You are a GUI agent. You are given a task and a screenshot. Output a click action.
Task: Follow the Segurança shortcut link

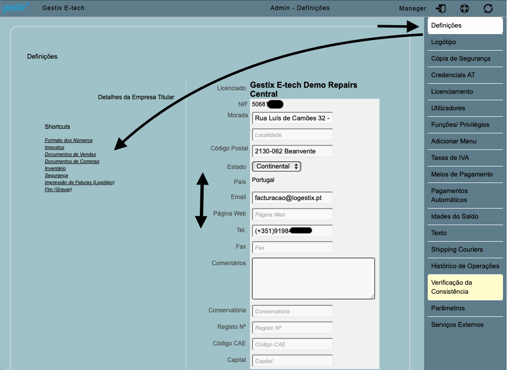click(56, 175)
